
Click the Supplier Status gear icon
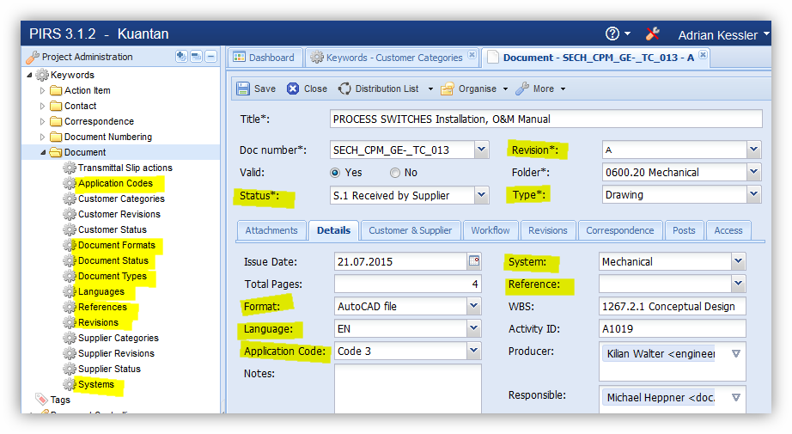[x=70, y=369]
